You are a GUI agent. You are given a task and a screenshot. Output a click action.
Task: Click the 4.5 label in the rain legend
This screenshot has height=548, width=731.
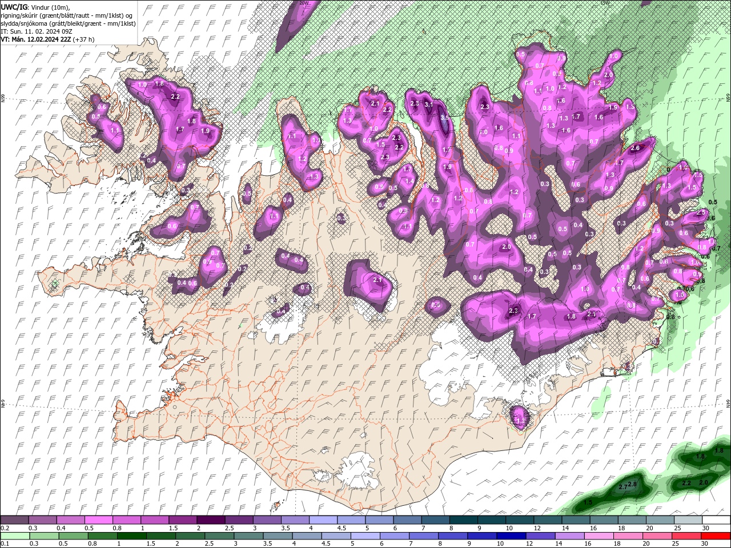tap(326, 544)
